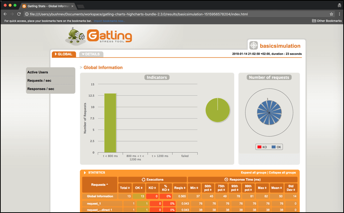Click the browser back arrow

5,14
